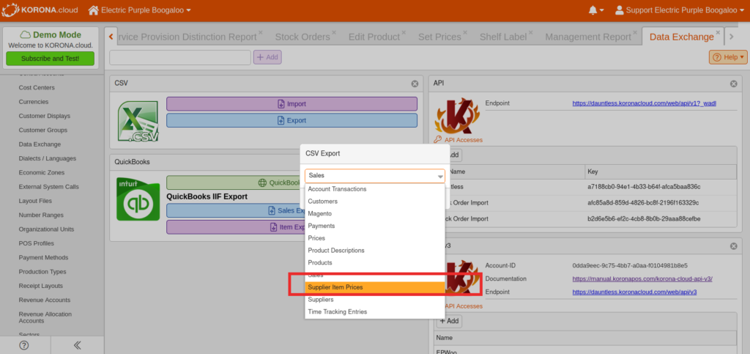Choose Magento from the export list
The image size is (750, 354).
coord(374,213)
